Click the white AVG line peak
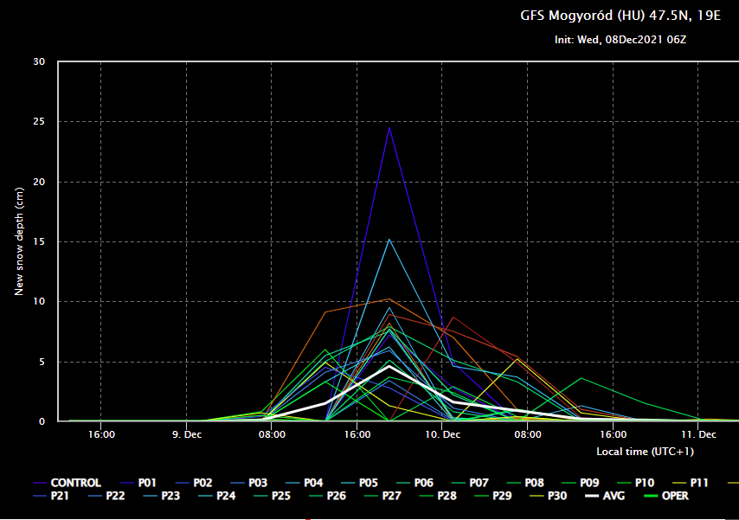 pyautogui.click(x=389, y=366)
